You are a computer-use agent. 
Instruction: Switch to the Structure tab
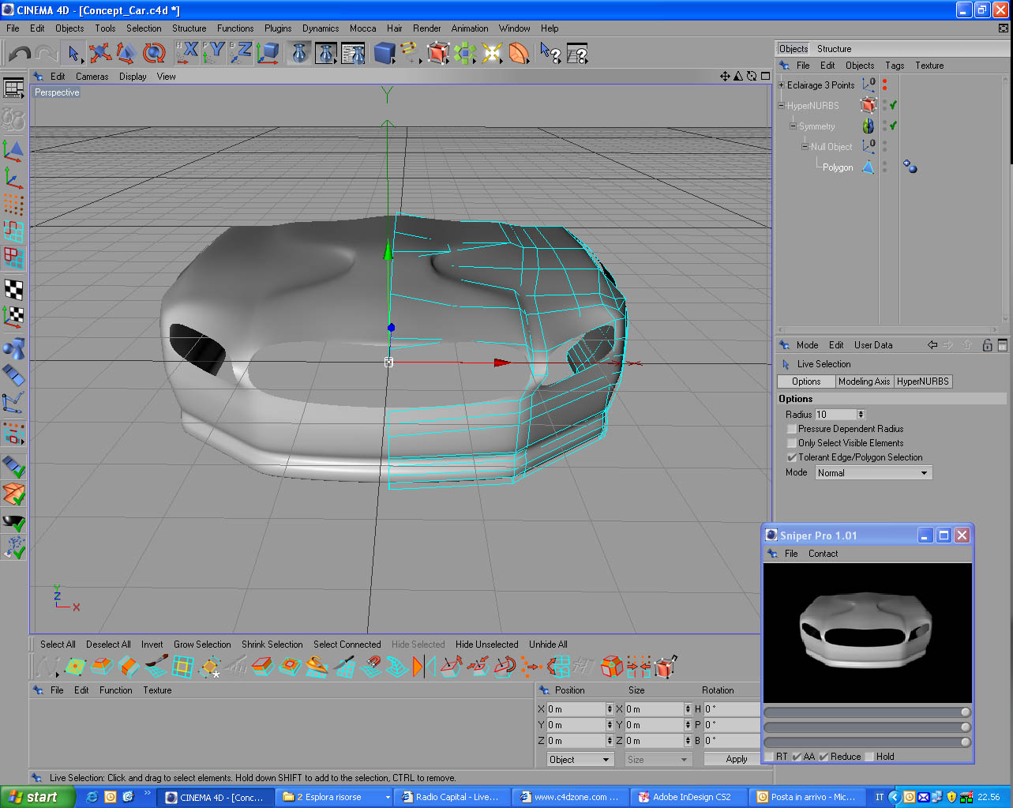coord(834,48)
